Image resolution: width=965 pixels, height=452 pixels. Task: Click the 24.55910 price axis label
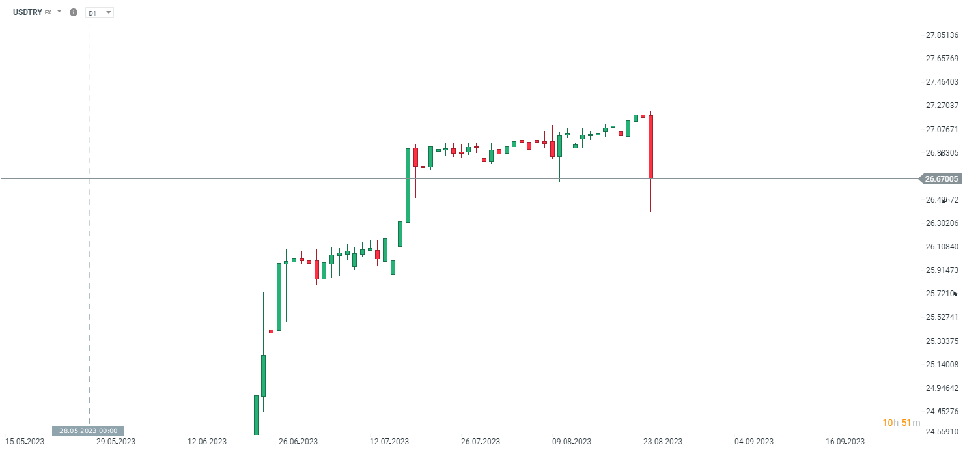(942, 431)
